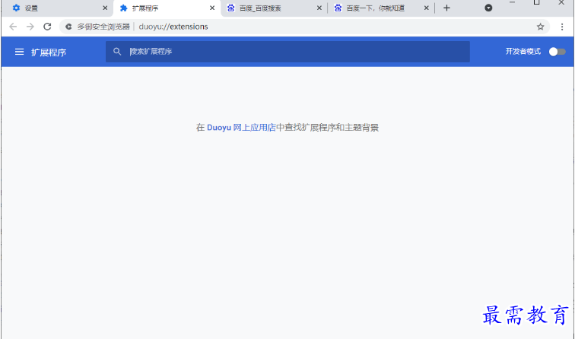The image size is (575, 339).
Task: Select the 扩展程序 browser tab
Action: pos(167,8)
